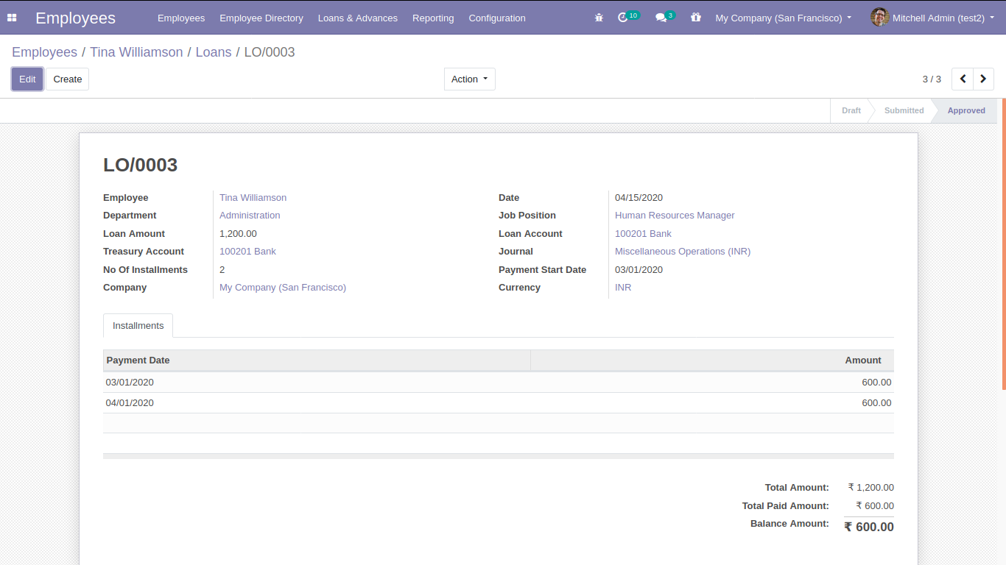Open the Reporting menu

(x=433, y=18)
